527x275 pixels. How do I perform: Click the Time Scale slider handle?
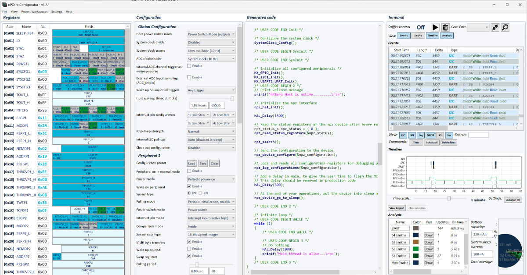449,199
